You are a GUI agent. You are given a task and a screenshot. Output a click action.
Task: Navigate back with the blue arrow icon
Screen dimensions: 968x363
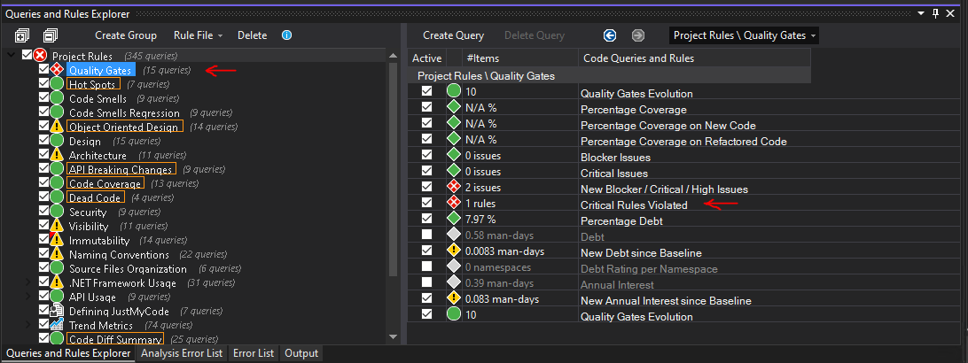click(x=610, y=35)
